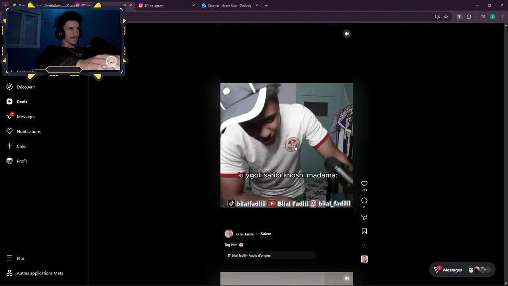Screen dimensions: 508x286
Task: Open Notifications from the sidebar
Action: click(x=23, y=131)
